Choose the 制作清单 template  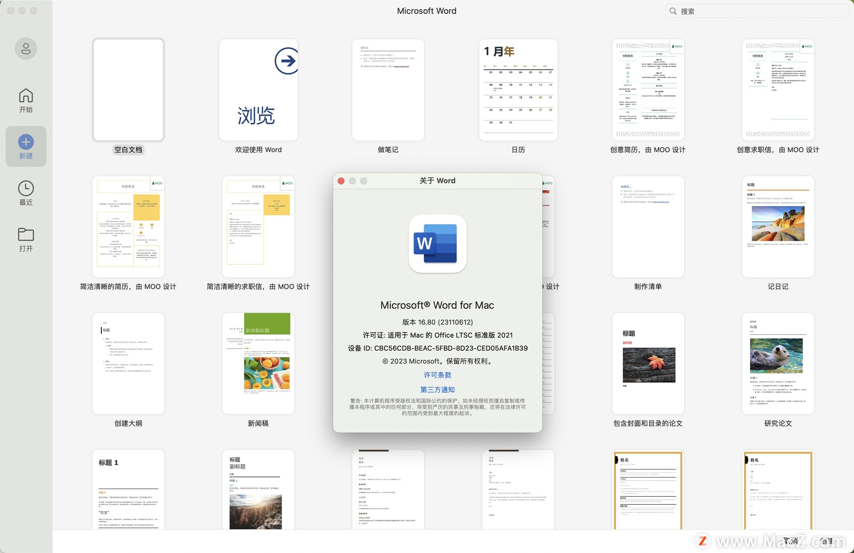[x=648, y=227]
